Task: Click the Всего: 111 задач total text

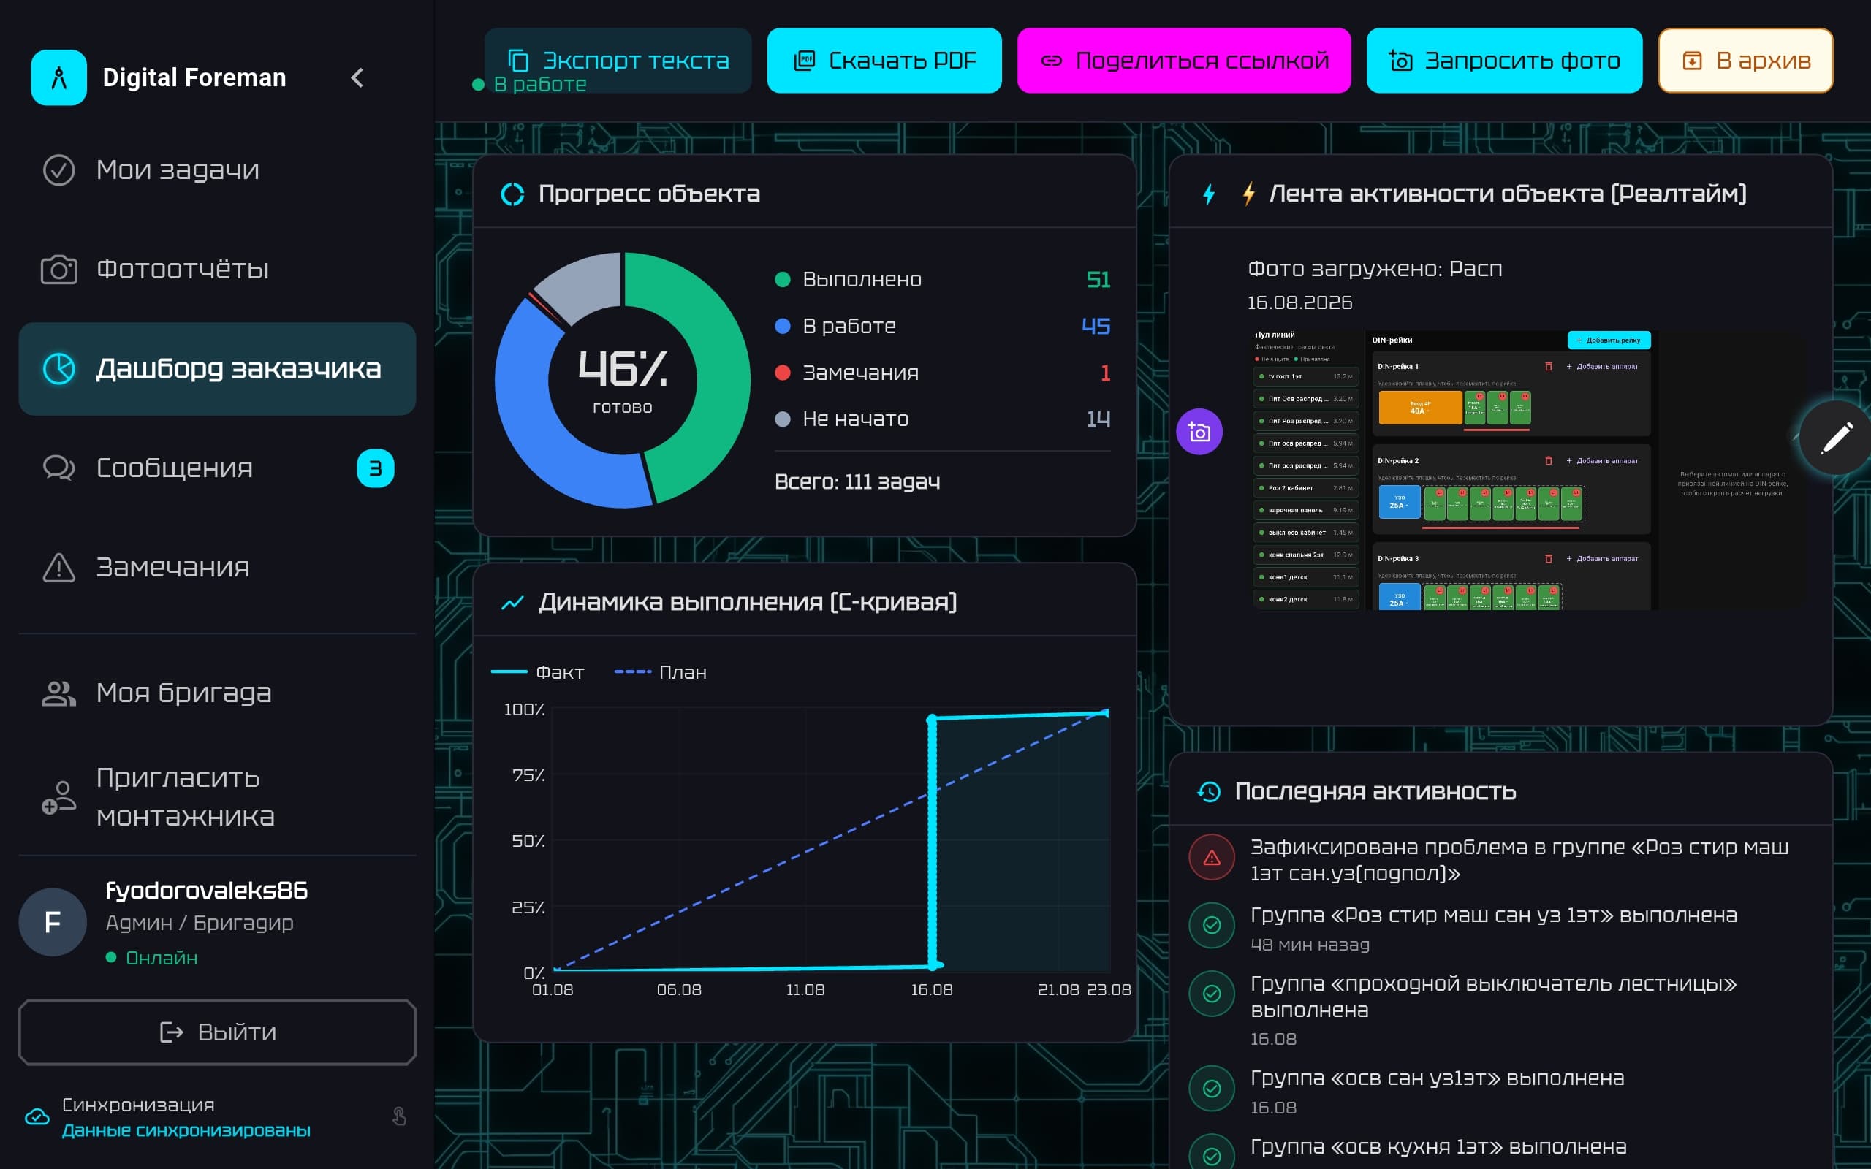Action: [857, 481]
